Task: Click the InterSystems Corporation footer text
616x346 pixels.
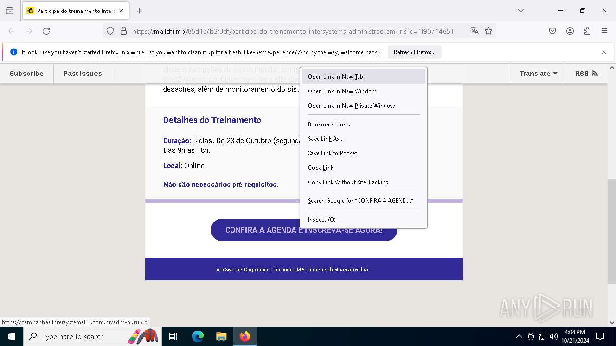Action: (292, 270)
